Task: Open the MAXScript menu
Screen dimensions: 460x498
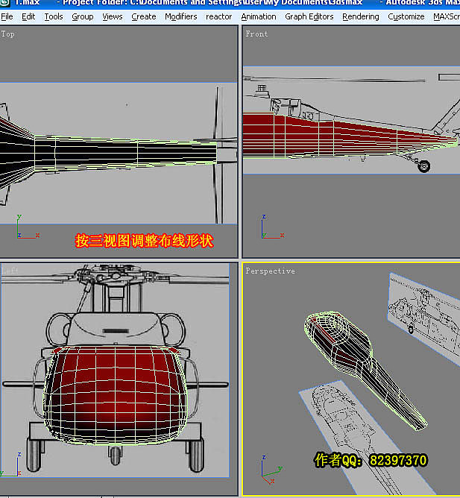Action: click(x=447, y=16)
